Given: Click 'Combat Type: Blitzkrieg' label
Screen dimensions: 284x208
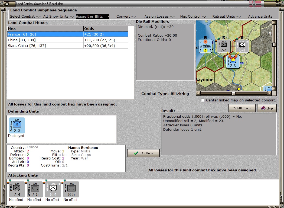Looking at the screenshot, I should click(165, 94).
